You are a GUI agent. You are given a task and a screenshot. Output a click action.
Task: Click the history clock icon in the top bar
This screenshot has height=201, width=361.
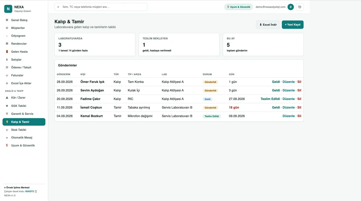click(300, 7)
